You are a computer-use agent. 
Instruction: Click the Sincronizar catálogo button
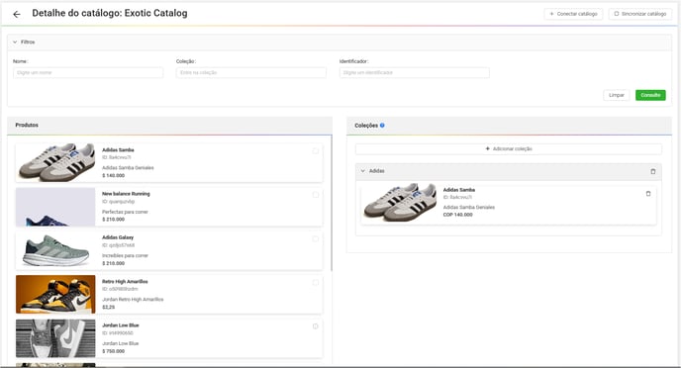[639, 14]
